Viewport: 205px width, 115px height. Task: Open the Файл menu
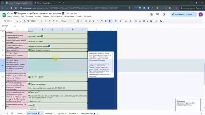[x=9, y=16]
